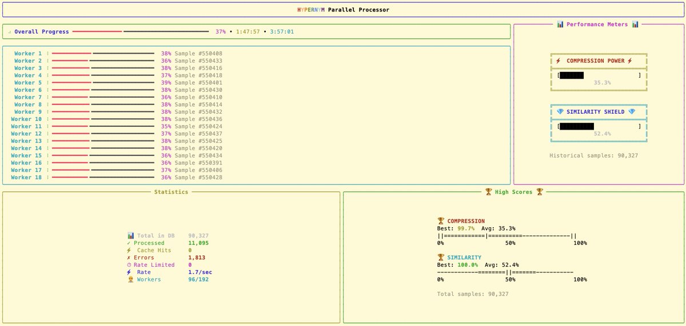Click Sample #550433 in Worker 2 row
The height and width of the screenshot is (326, 686).
(x=198, y=61)
